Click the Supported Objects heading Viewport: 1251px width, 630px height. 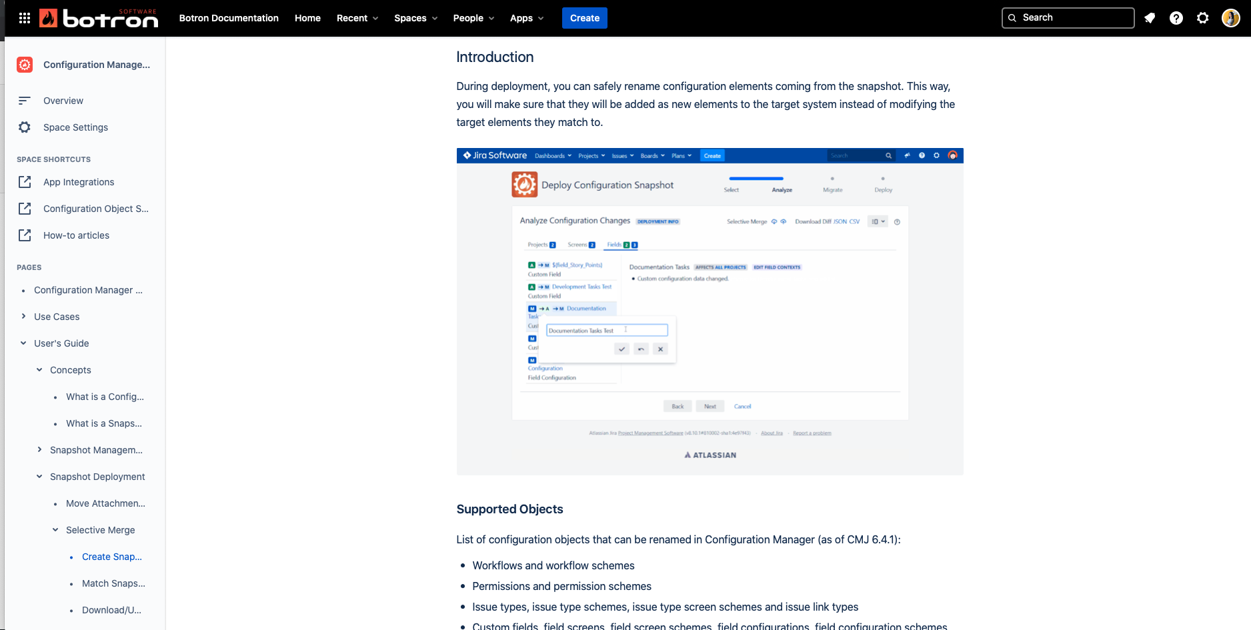pos(509,509)
